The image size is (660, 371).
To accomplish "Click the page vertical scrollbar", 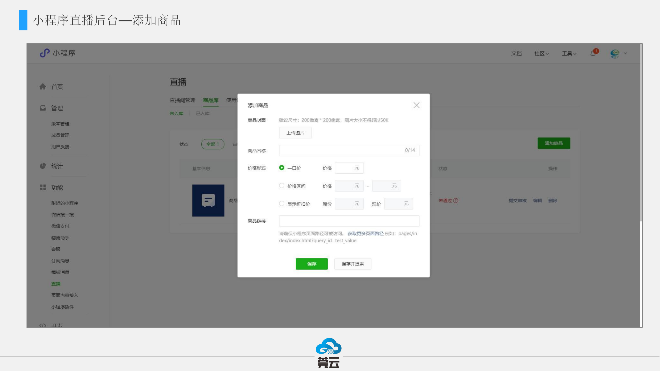I will coord(641,133).
